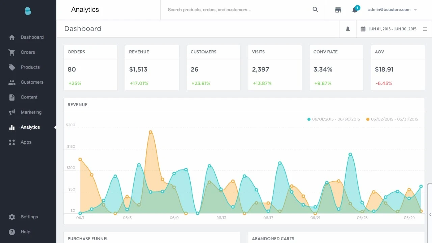The image size is (432, 243).
Task: Focus the search products, orders, customers field
Action: [x=236, y=10]
